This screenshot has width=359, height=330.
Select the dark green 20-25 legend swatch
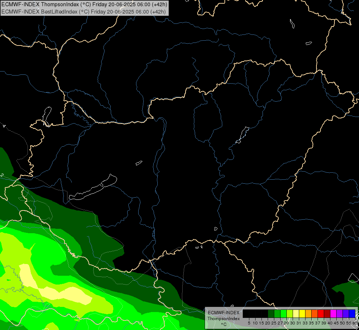point(271,313)
